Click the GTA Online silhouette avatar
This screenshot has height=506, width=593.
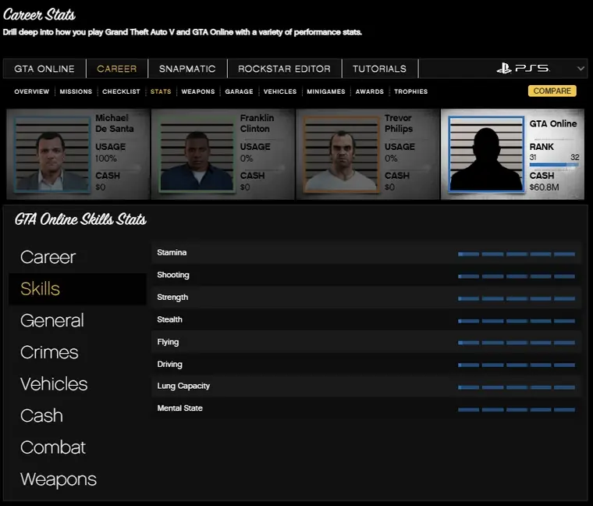485,154
